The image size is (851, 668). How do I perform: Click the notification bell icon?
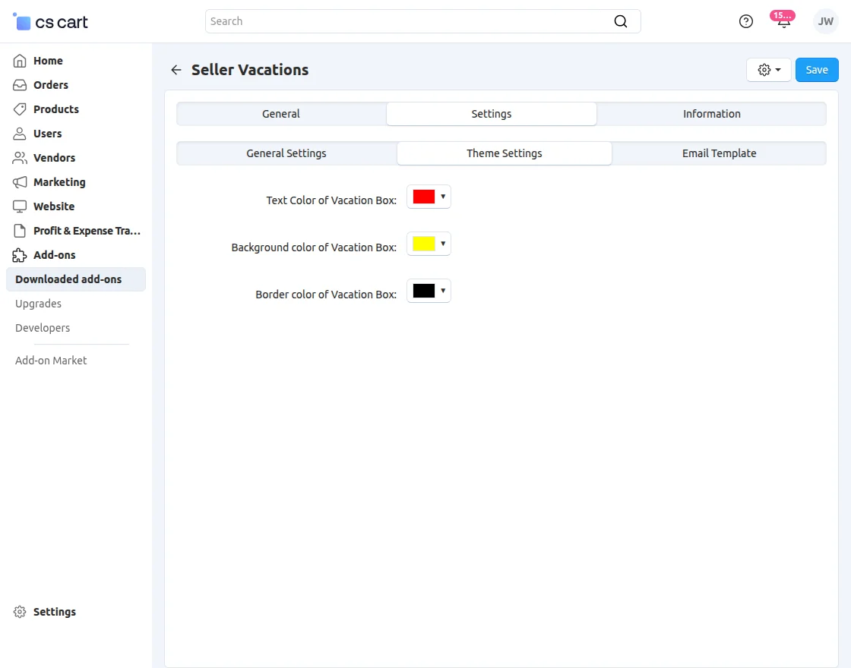[x=783, y=21]
